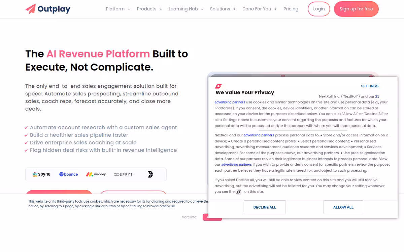The width and height of the screenshot is (404, 252).
Task: Click the NextRoll logo icon above privacy heading
Action: pos(218,86)
